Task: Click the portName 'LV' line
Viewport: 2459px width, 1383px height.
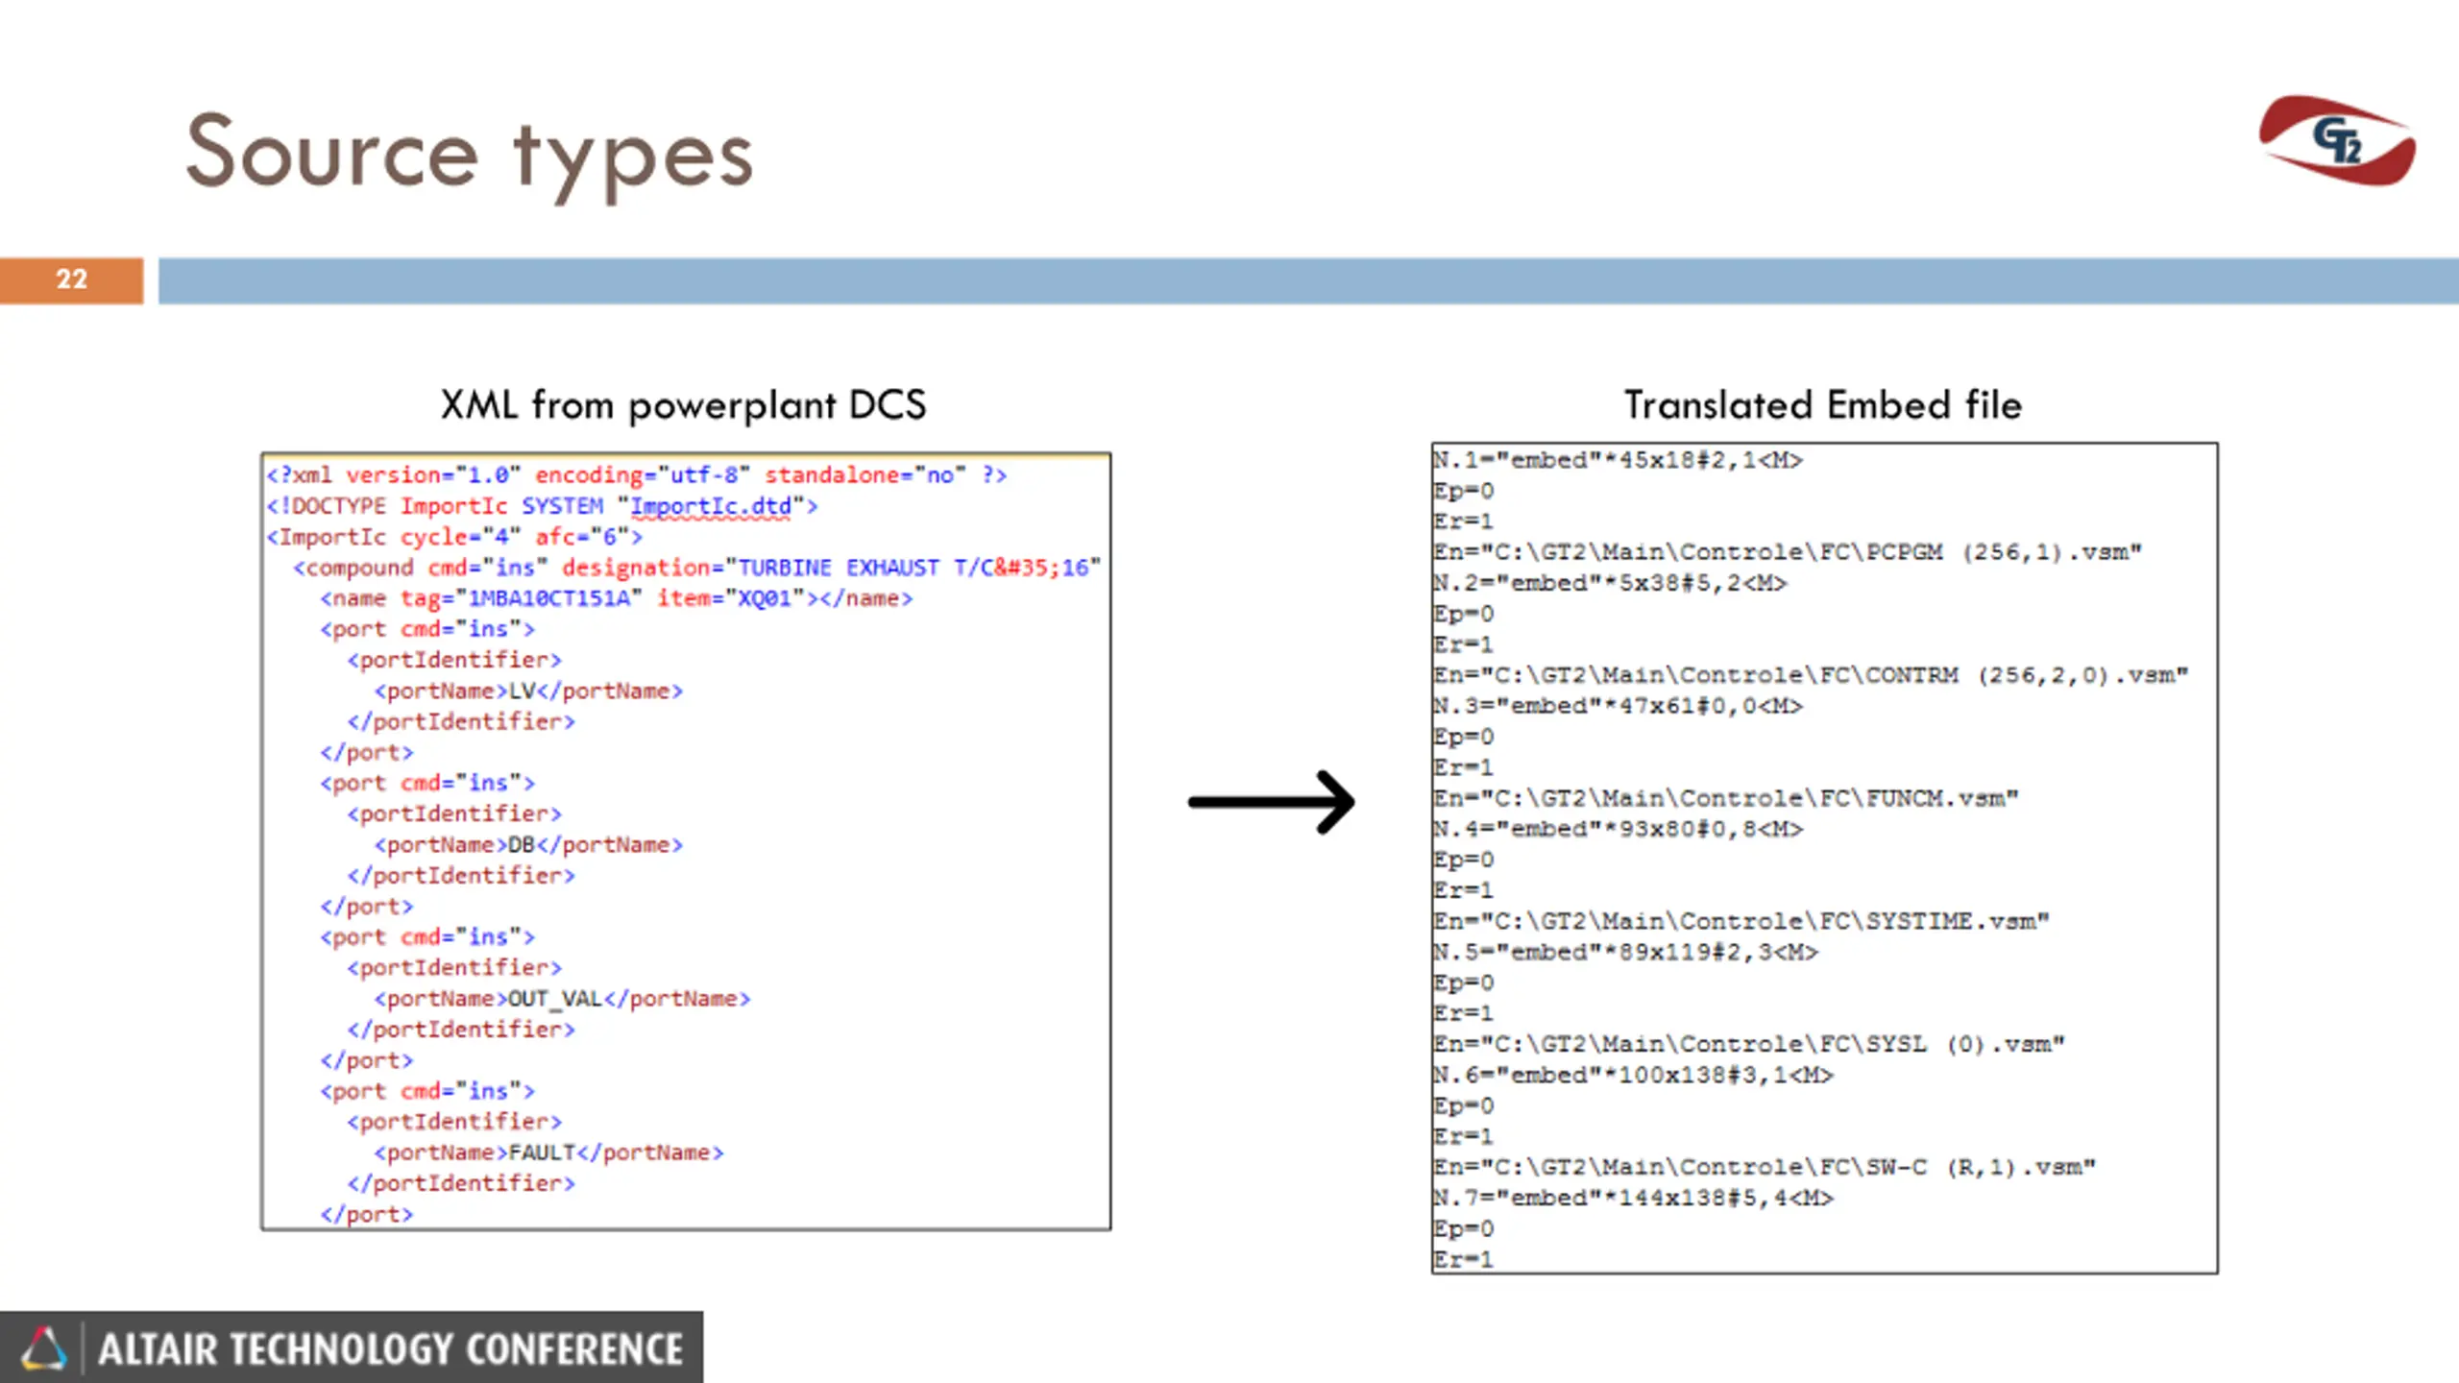Action: pyautogui.click(x=529, y=691)
